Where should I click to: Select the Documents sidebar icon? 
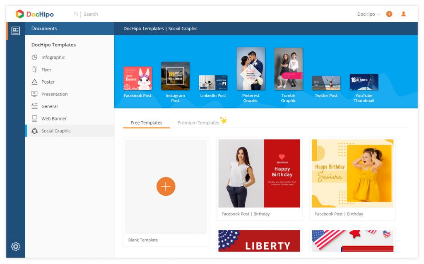point(16,31)
